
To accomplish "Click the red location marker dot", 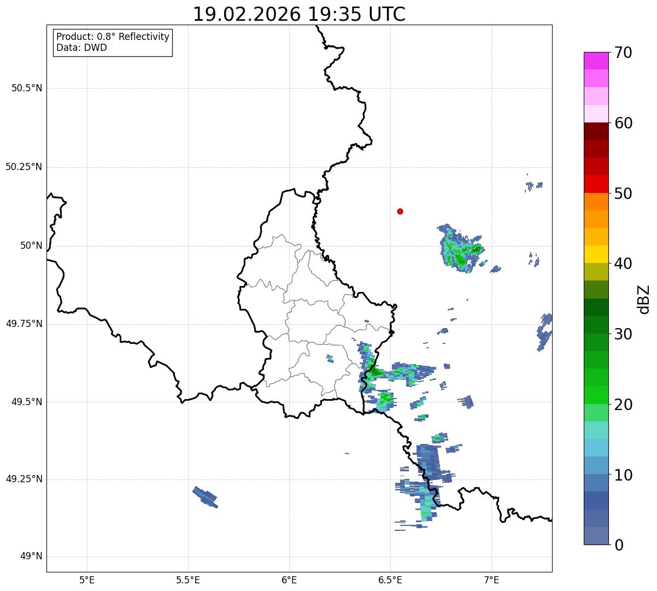I will (400, 211).
